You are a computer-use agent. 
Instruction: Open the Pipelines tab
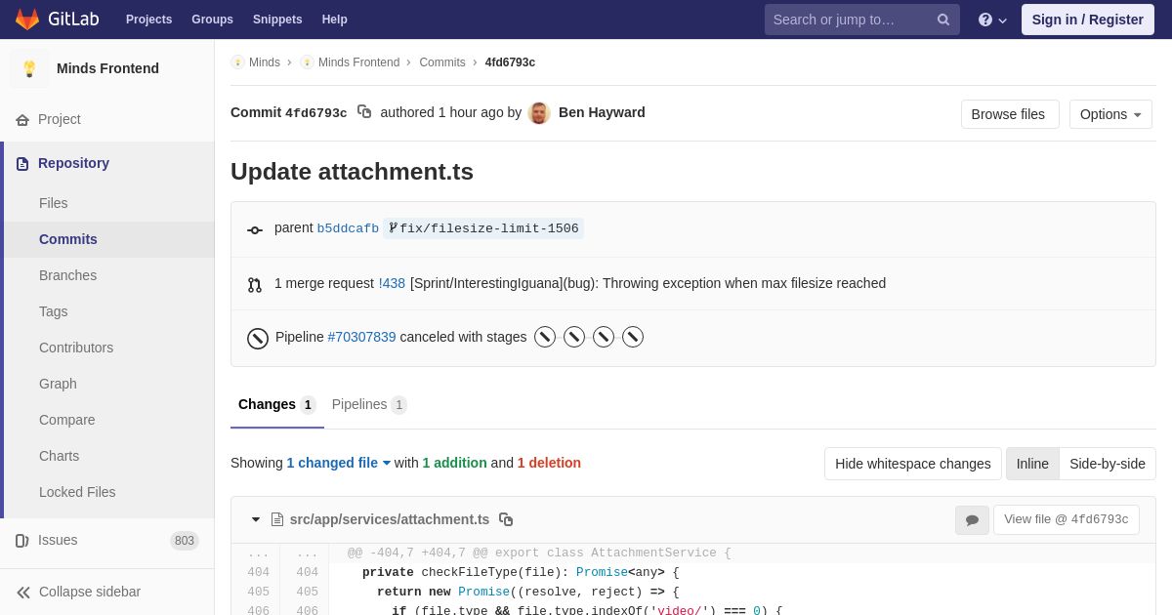[369, 404]
